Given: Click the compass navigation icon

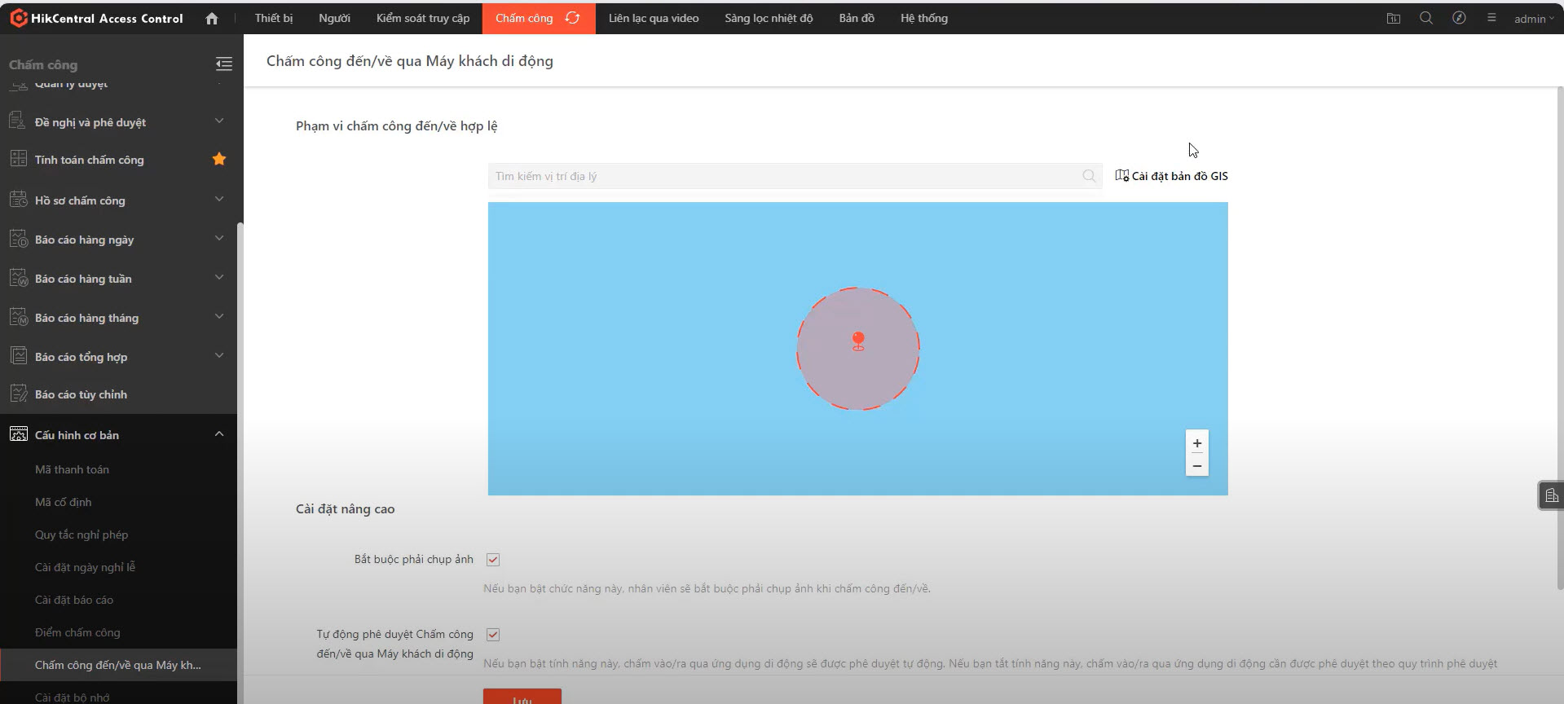Looking at the screenshot, I should [1459, 18].
